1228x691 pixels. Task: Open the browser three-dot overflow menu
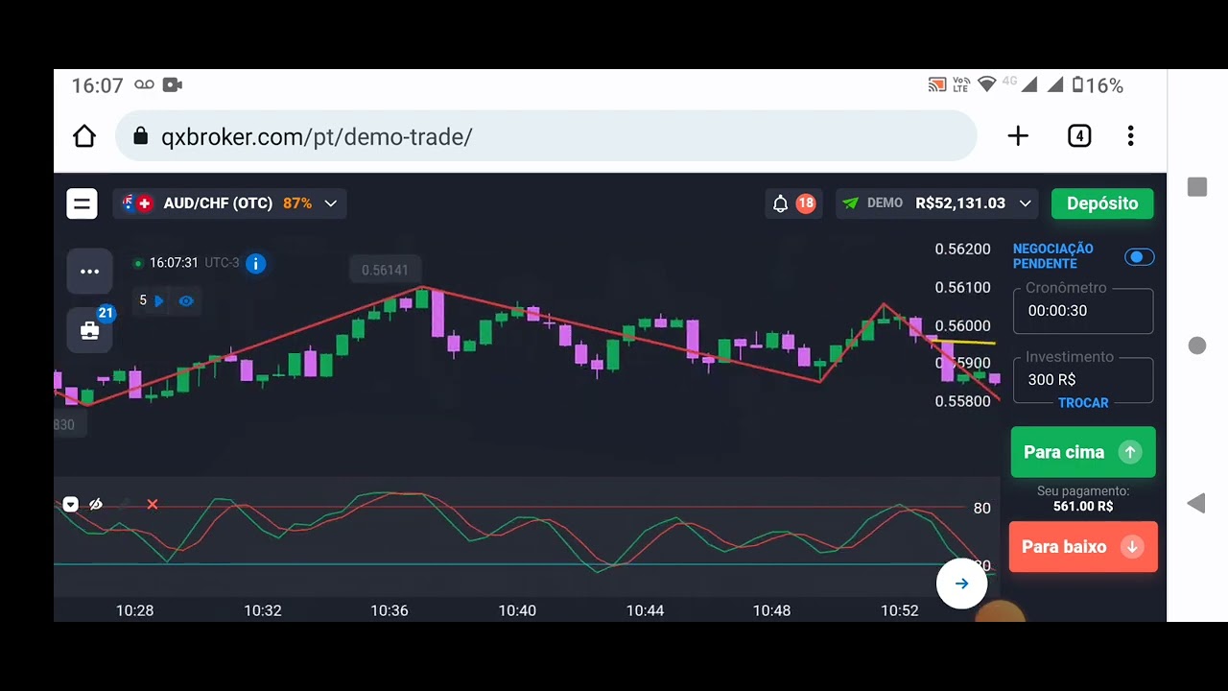(1131, 136)
